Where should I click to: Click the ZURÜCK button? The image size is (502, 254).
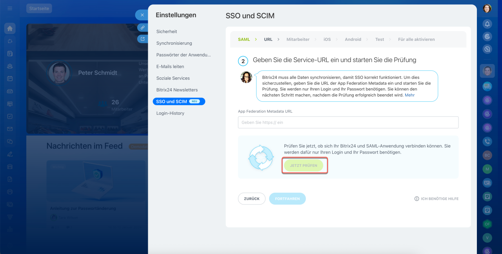[x=252, y=199]
